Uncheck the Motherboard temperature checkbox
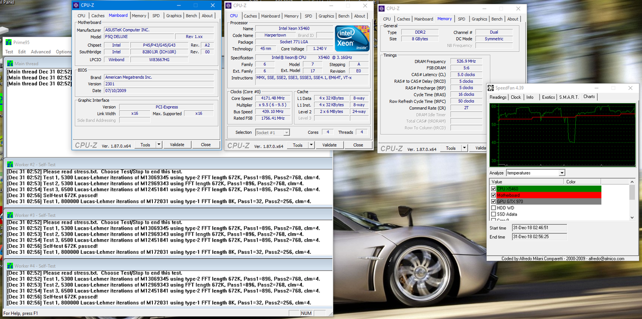Image resolution: width=642 pixels, height=319 pixels. click(494, 195)
